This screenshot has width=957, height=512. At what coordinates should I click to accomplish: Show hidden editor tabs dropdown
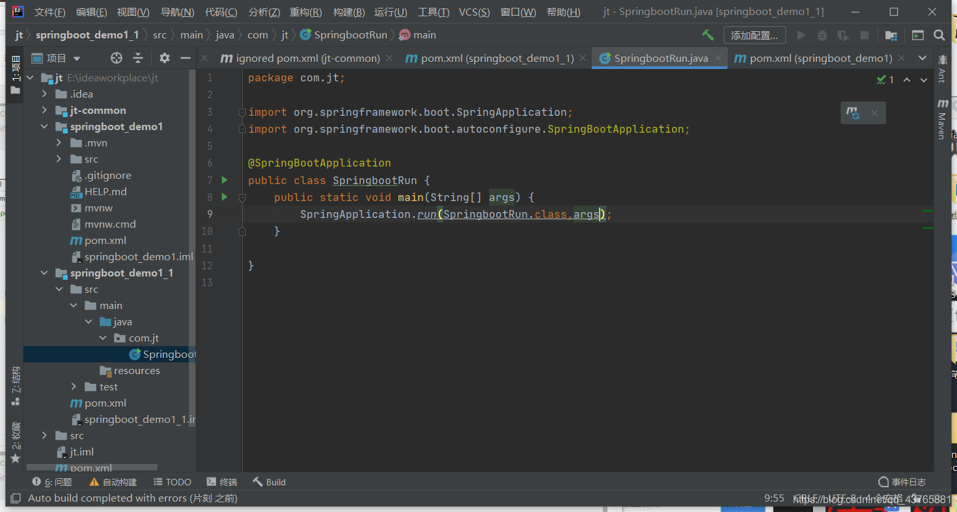coord(922,58)
